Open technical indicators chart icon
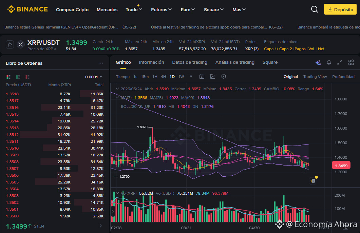 pyautogui.click(x=213, y=76)
